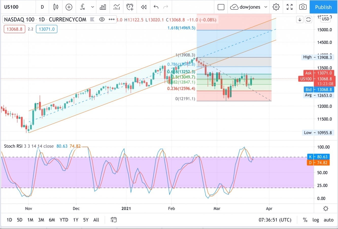Click the High 13908.3 price label
Image resolution: width=338 pixels, height=229 pixels.
coord(317,57)
